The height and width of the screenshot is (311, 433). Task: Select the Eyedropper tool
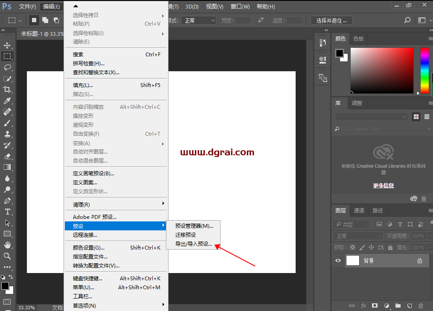(8, 101)
